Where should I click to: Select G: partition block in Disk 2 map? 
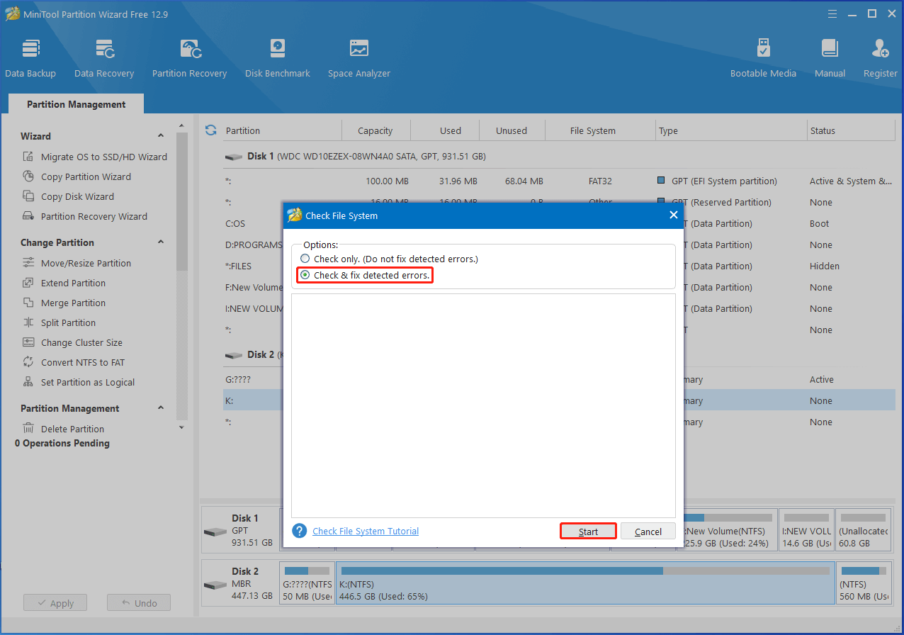307,583
